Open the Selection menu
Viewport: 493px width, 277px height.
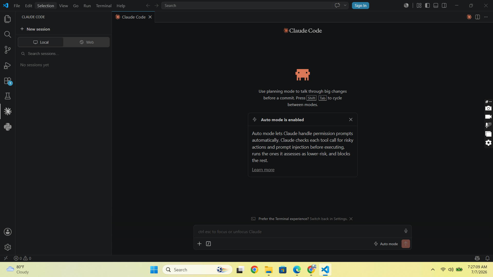46,6
